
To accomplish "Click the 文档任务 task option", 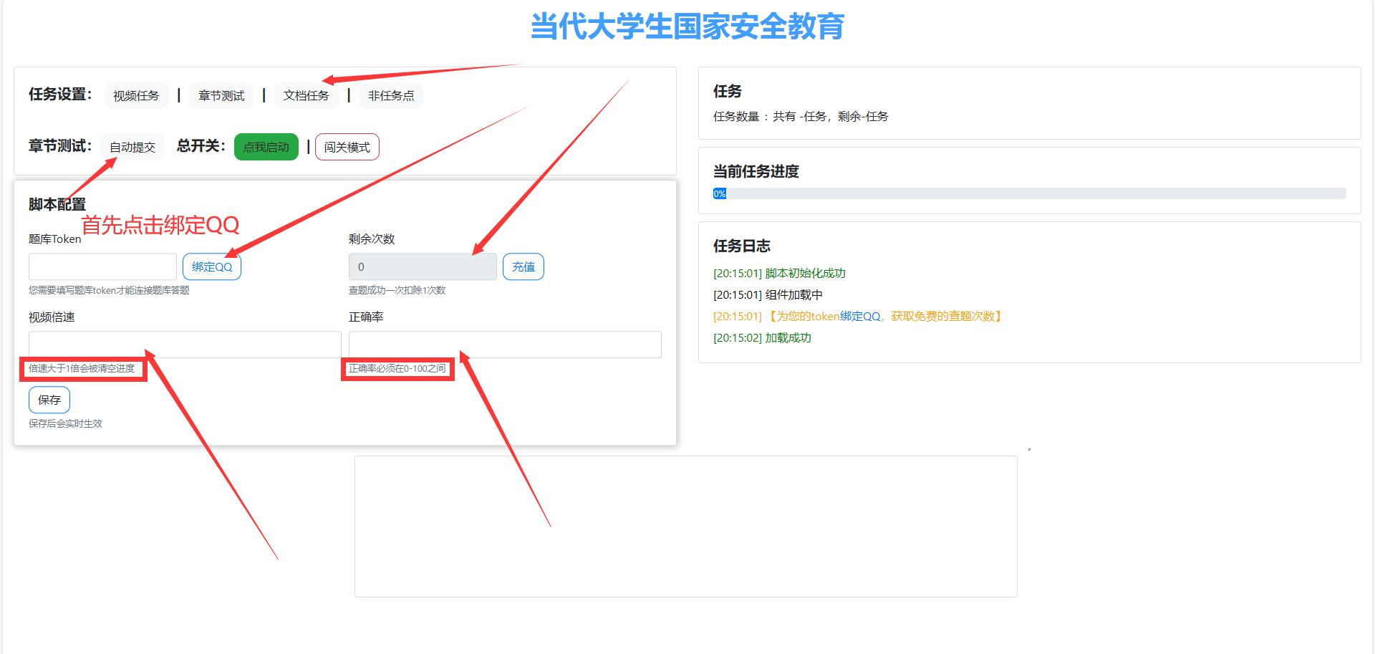I will pos(306,95).
